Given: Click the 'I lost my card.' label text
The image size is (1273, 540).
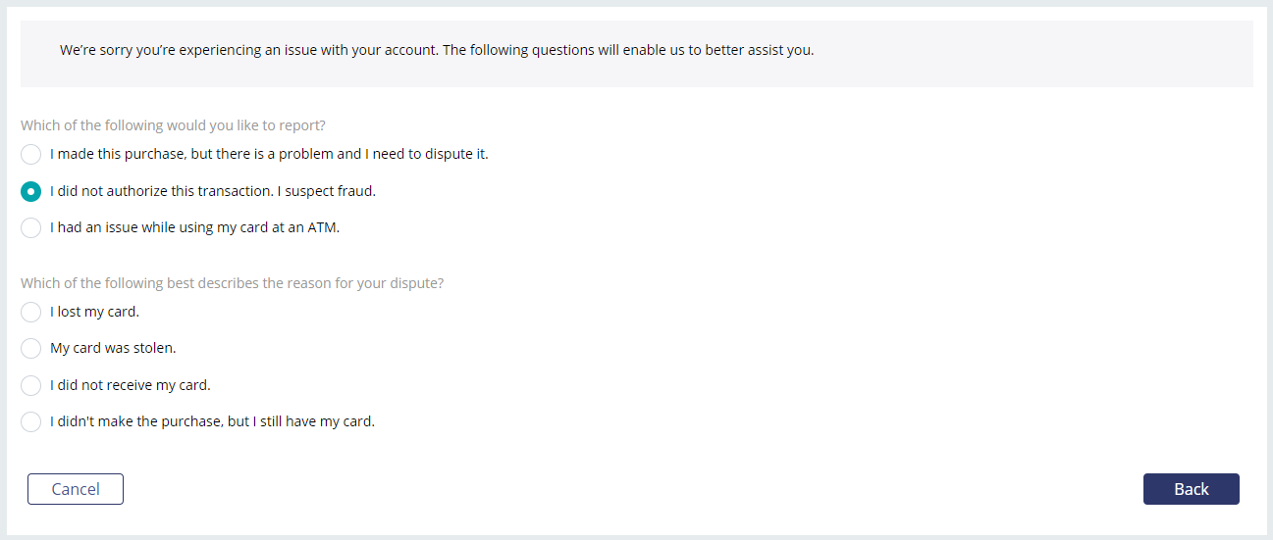Looking at the screenshot, I should coord(94,312).
